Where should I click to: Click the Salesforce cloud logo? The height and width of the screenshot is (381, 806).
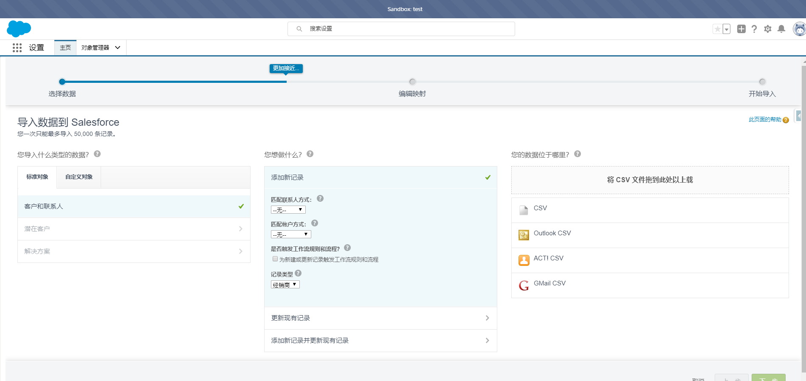(19, 28)
